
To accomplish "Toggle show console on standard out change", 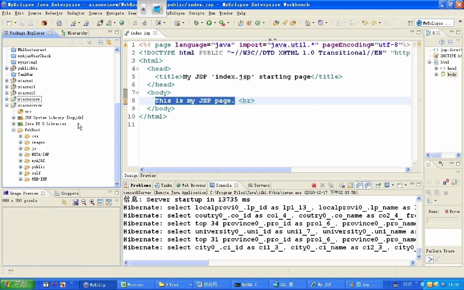I will pyautogui.click(x=359, y=185).
